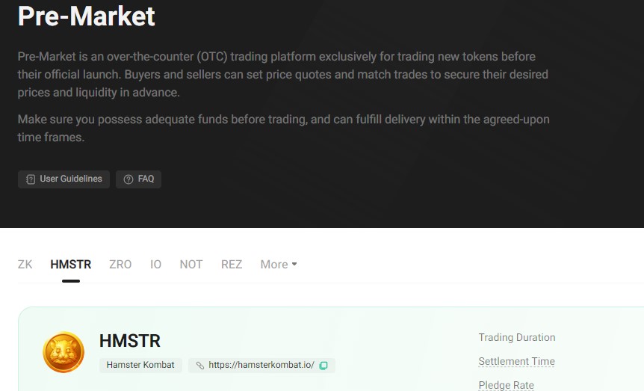The width and height of the screenshot is (644, 391).
Task: Switch to the ZRO tab
Action: 120,265
